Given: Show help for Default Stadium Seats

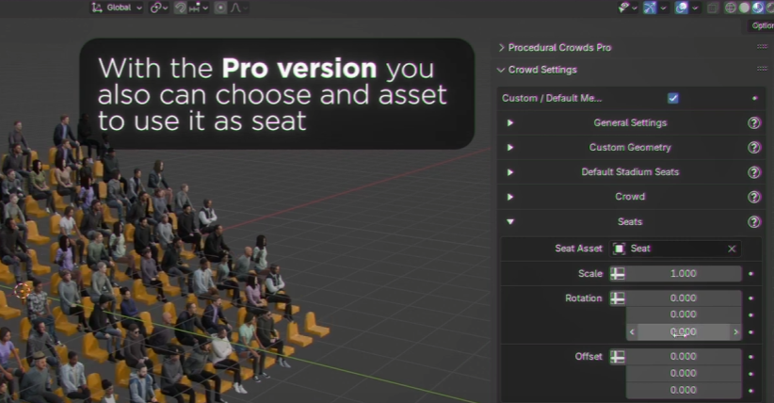Looking at the screenshot, I should point(753,172).
